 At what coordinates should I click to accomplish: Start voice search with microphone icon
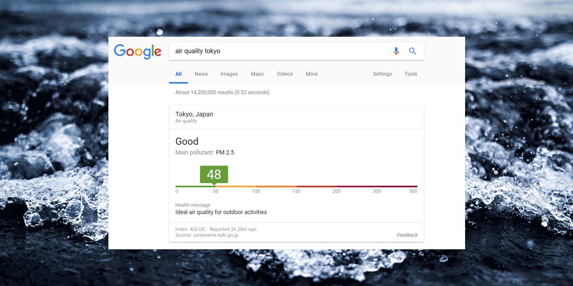click(x=396, y=51)
